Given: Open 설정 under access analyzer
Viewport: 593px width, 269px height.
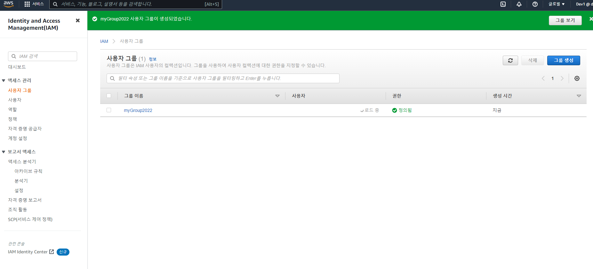Looking at the screenshot, I should (19, 190).
